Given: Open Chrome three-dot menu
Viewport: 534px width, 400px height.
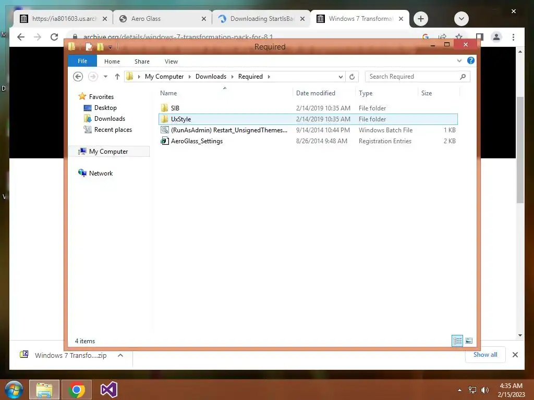Looking at the screenshot, I should (x=513, y=37).
